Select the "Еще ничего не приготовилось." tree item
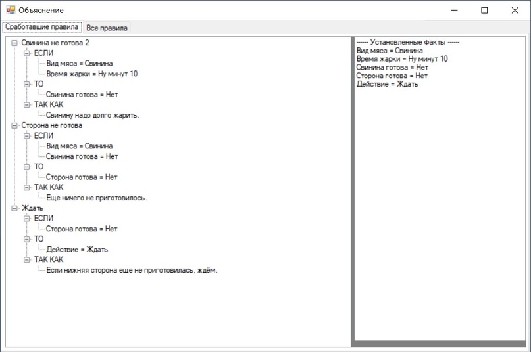 pyautogui.click(x=97, y=198)
